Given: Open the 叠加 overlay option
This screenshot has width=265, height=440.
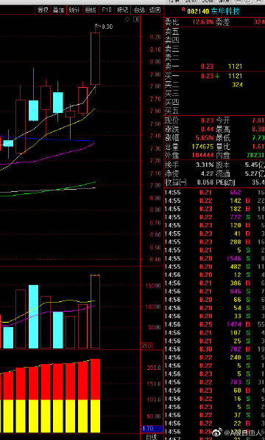Looking at the screenshot, I should (x=59, y=10).
